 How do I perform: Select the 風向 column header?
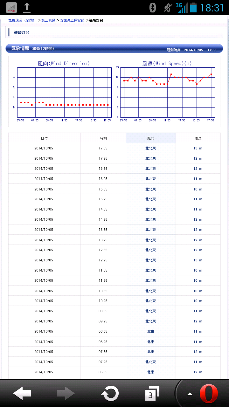click(151, 138)
